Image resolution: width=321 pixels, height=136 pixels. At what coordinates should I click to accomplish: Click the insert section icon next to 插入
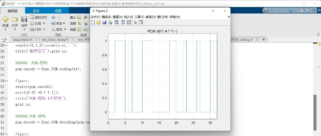click(79, 17)
